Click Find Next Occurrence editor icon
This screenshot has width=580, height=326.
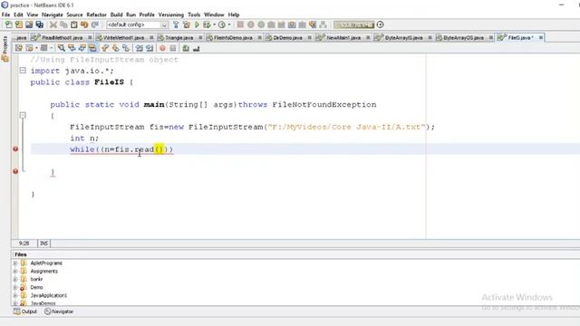pos(82,48)
